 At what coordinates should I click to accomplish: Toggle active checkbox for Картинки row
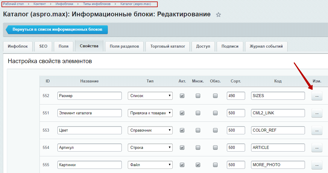182,165
